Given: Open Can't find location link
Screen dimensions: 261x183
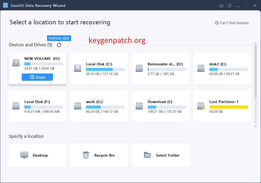Looking at the screenshot, I should (234, 23).
